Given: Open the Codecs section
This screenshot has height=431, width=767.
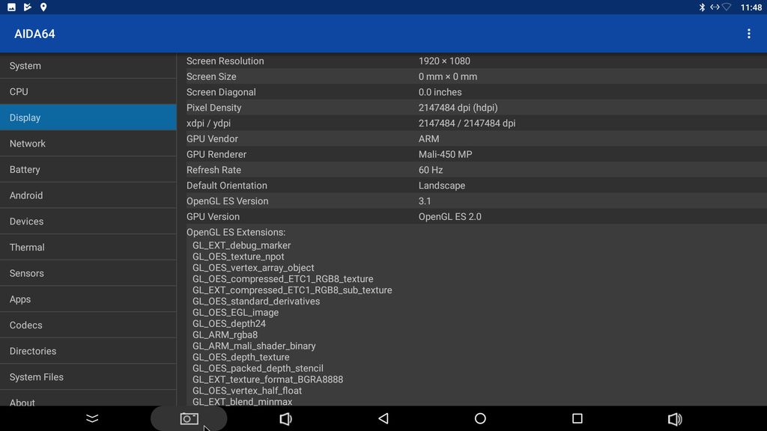Looking at the screenshot, I should tap(88, 325).
